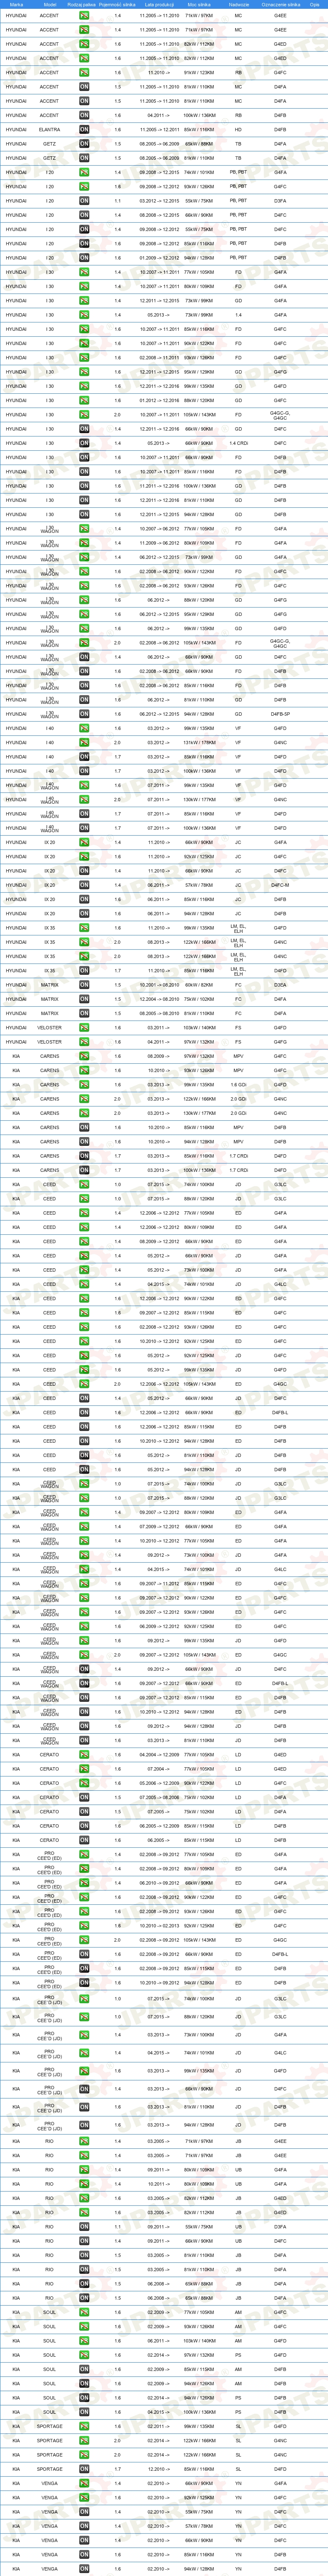This screenshot has height=2576, width=328.
Task: Click the fuel icon in the I 30 WAGON D4FB-5P row
Action: coord(84,714)
